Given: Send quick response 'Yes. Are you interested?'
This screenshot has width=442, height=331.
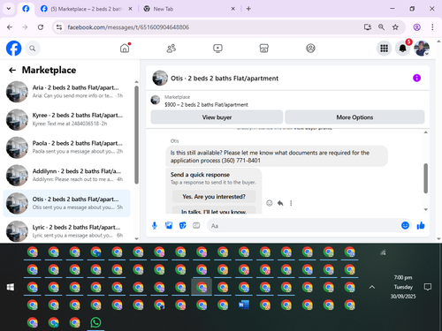Looking at the screenshot, I should [214, 197].
